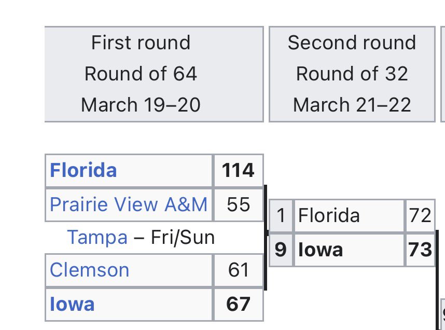Click Florida's name in the second round
The image size is (445, 330).
click(x=329, y=215)
